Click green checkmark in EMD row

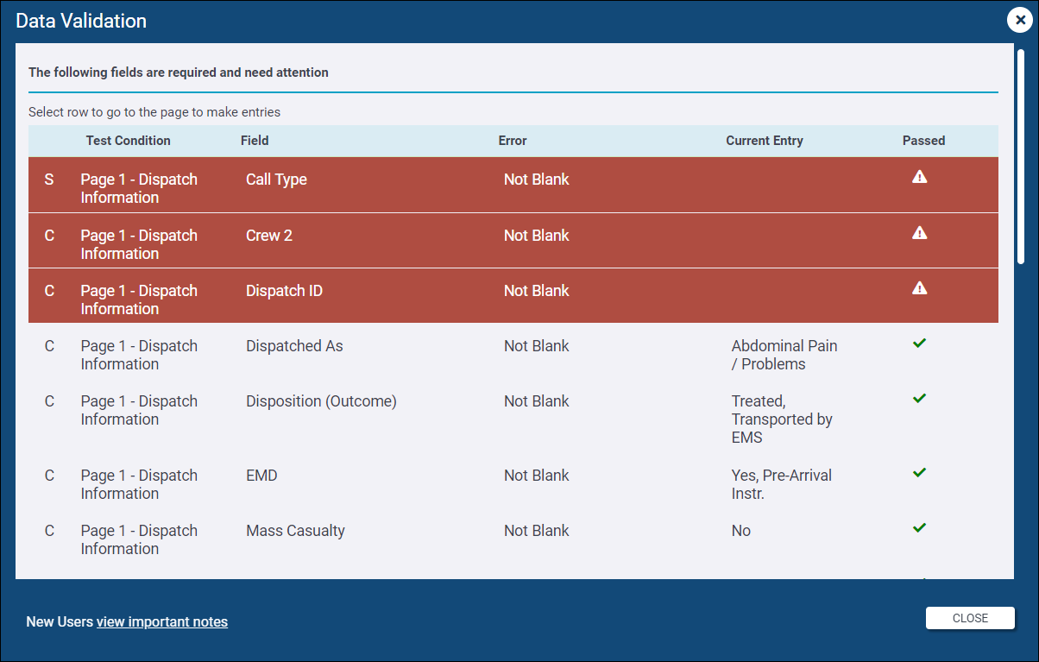[x=920, y=473]
